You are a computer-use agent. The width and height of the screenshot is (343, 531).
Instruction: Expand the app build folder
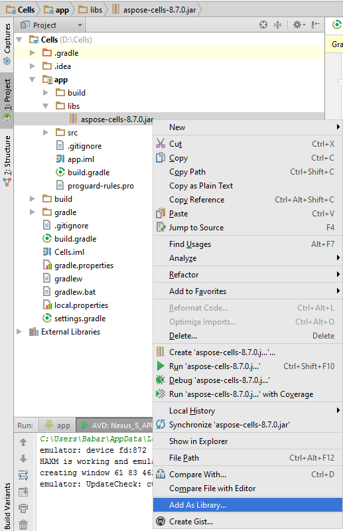(46, 93)
